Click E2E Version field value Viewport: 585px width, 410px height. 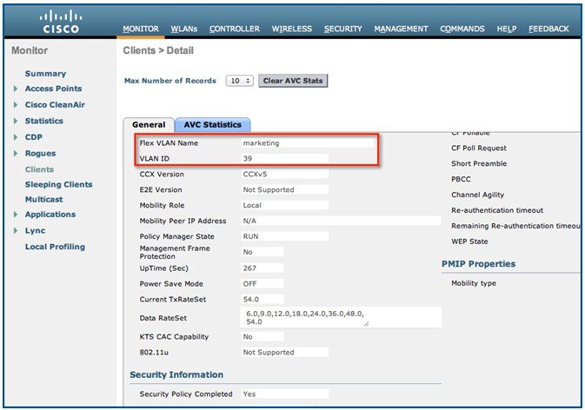[x=284, y=189]
